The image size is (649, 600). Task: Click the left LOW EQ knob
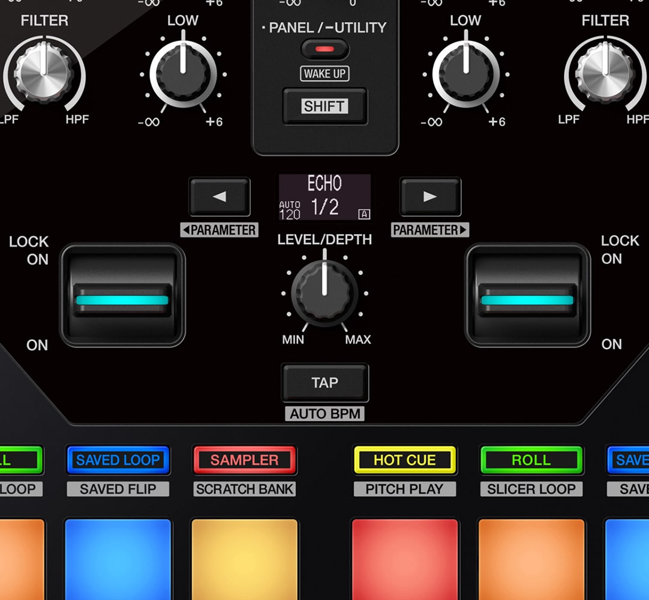[182, 72]
